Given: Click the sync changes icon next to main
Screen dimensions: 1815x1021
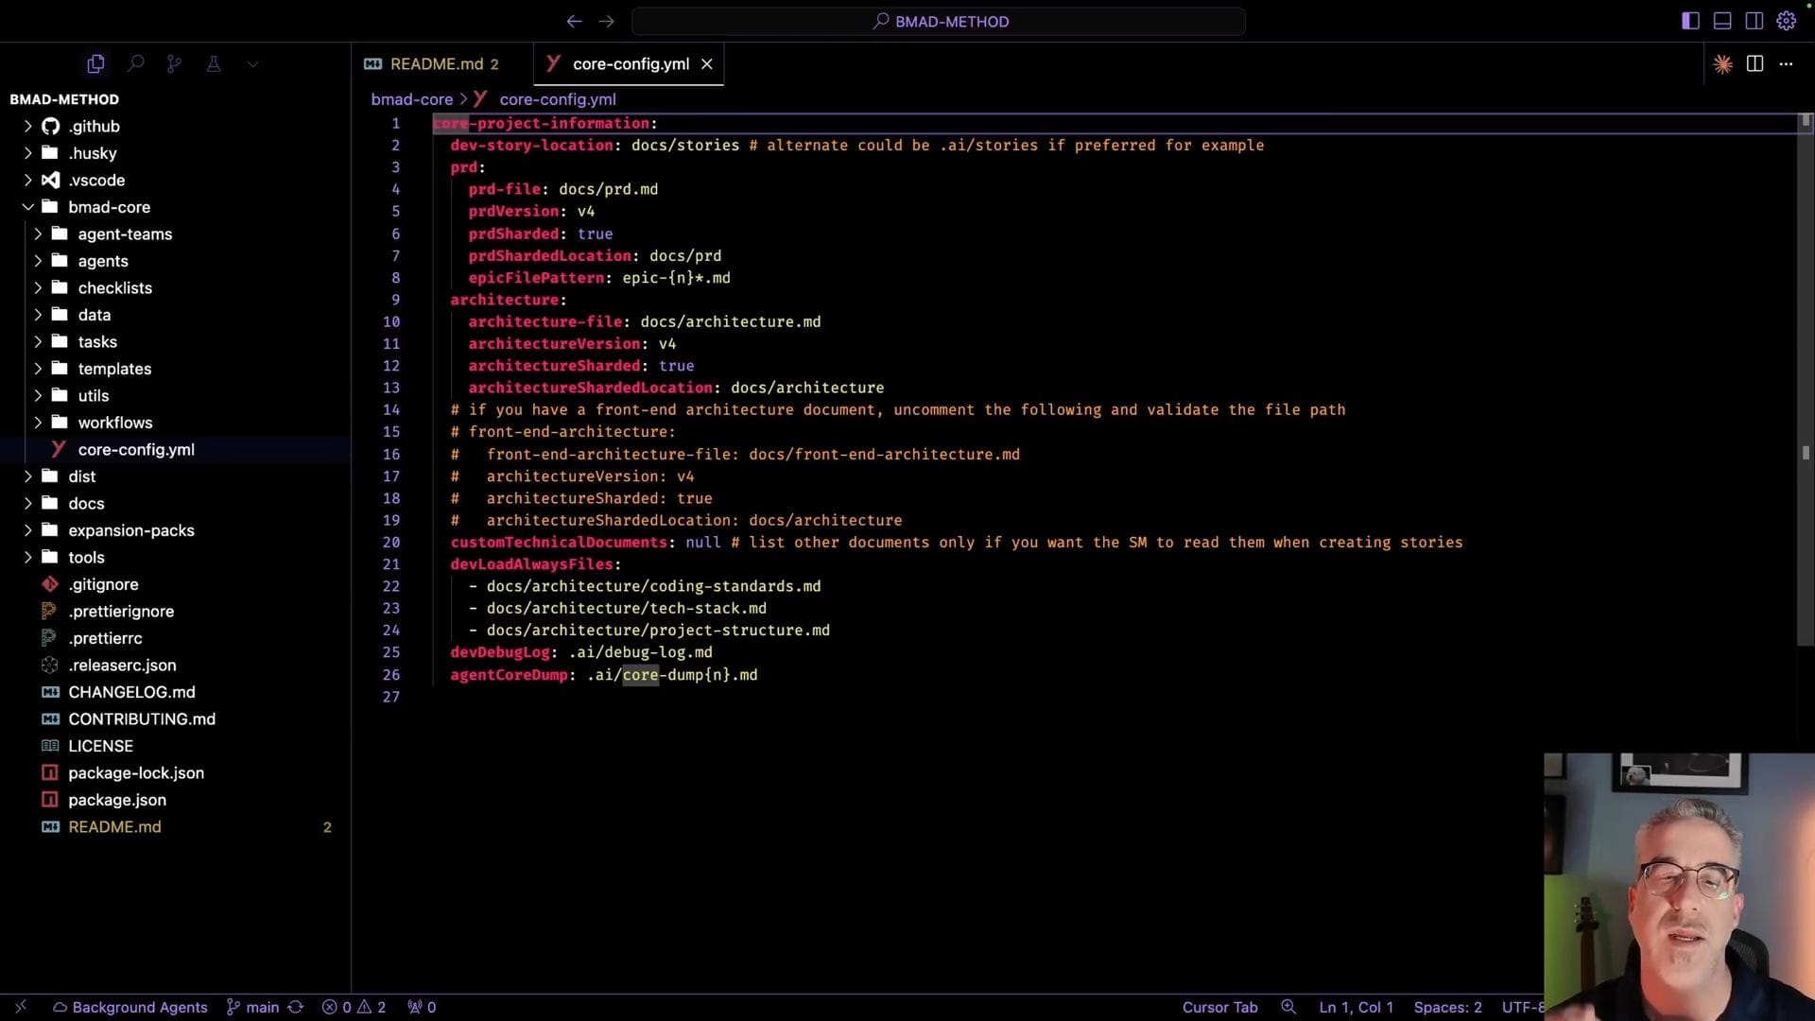Looking at the screenshot, I should click(295, 1007).
